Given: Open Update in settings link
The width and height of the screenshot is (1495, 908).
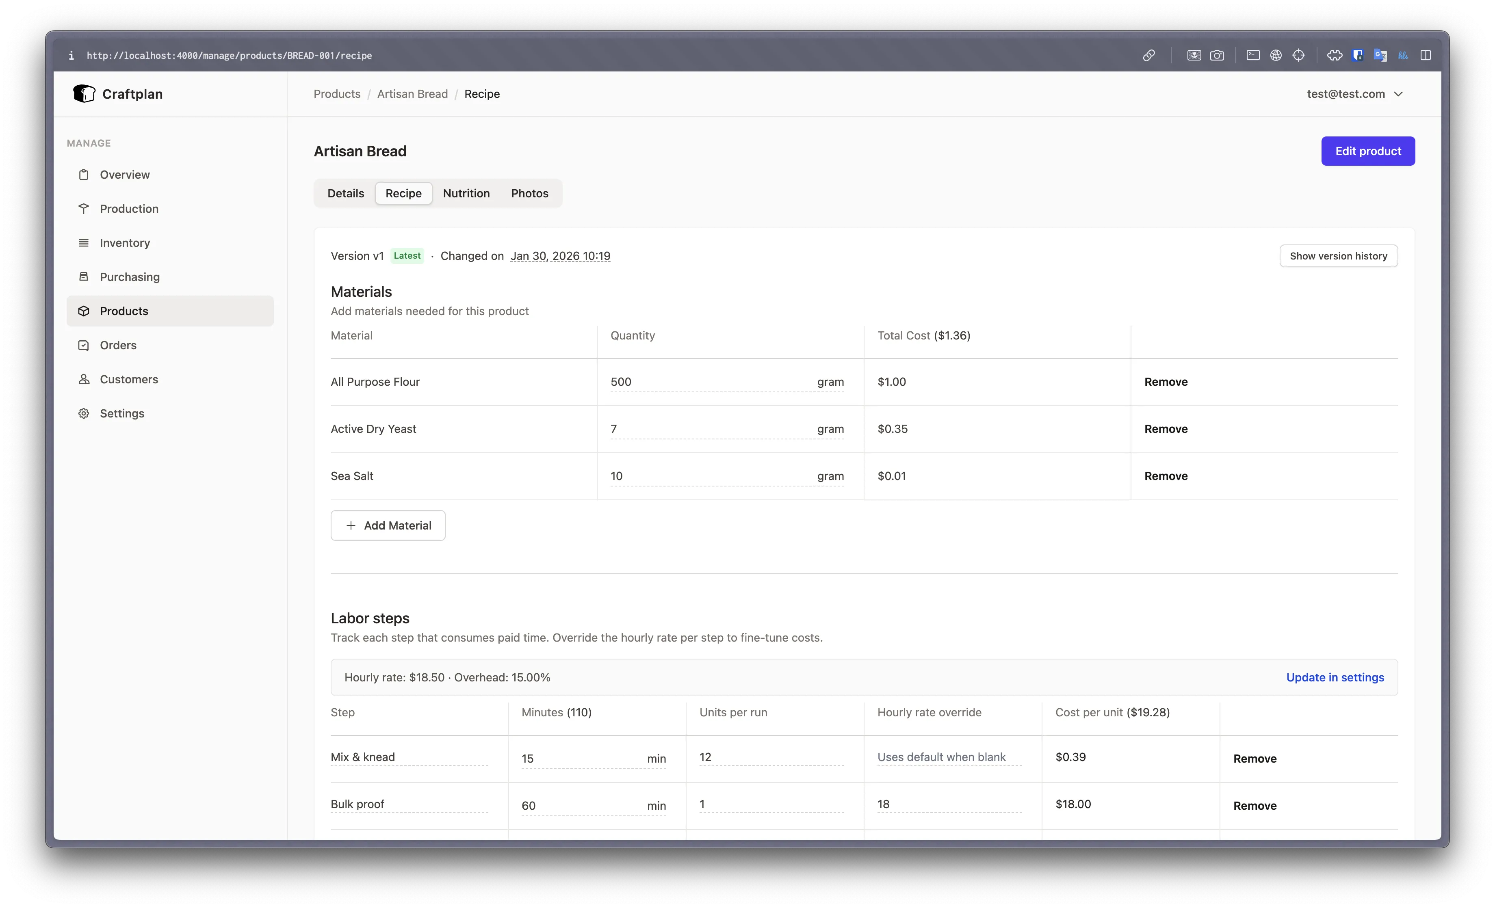Looking at the screenshot, I should 1335,677.
